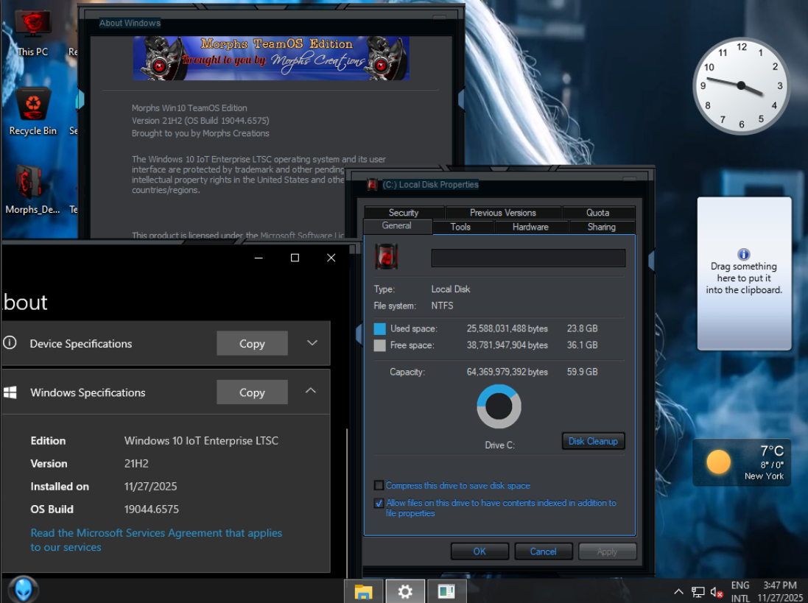Click the sun icon in weather gadget
The width and height of the screenshot is (808, 603).
pos(718,462)
